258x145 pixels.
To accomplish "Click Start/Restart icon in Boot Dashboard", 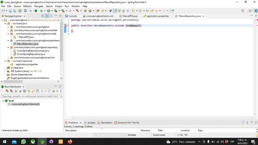I will coord(7,91).
